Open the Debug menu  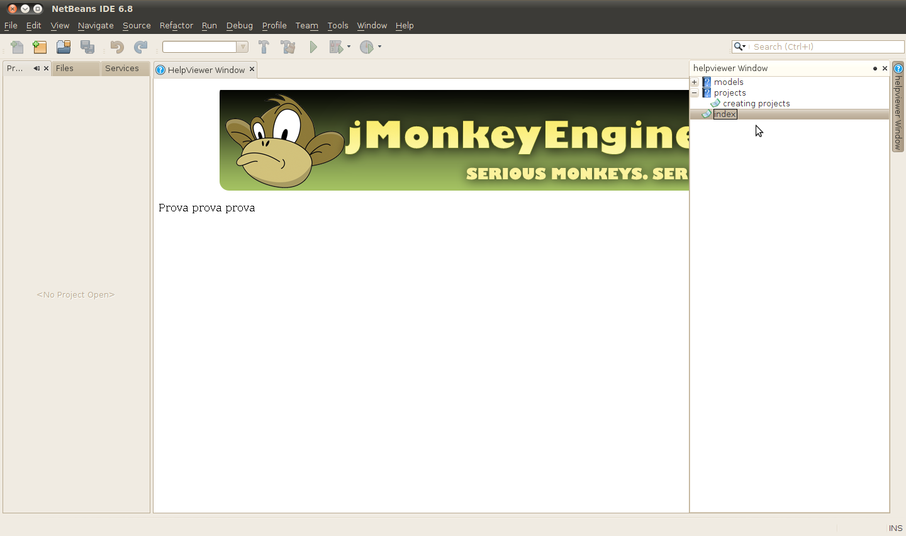[x=240, y=25]
